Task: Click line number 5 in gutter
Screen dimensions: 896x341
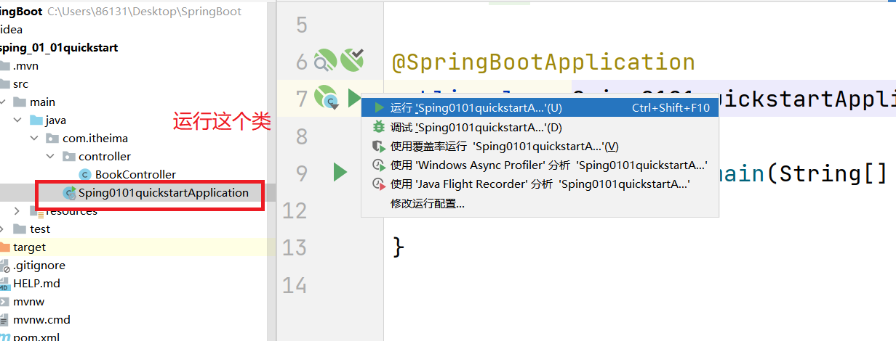Action: pos(302,26)
